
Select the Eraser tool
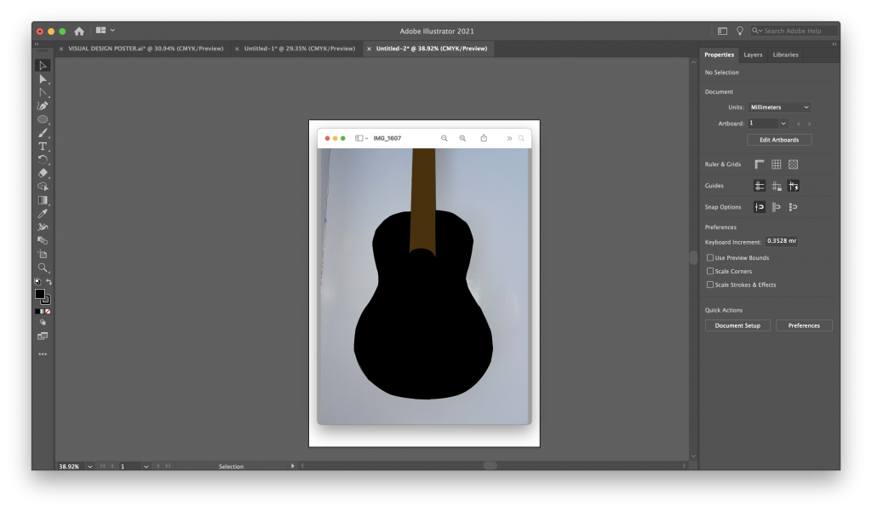tap(43, 173)
